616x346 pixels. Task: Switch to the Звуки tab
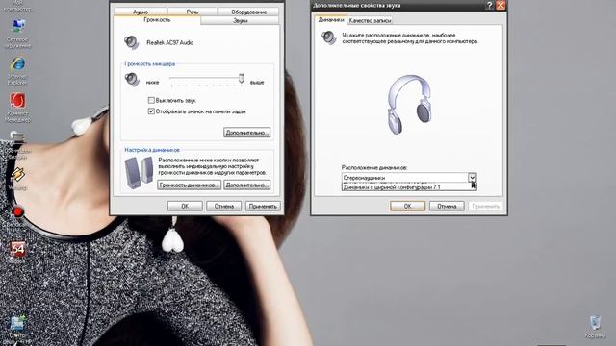coord(240,20)
